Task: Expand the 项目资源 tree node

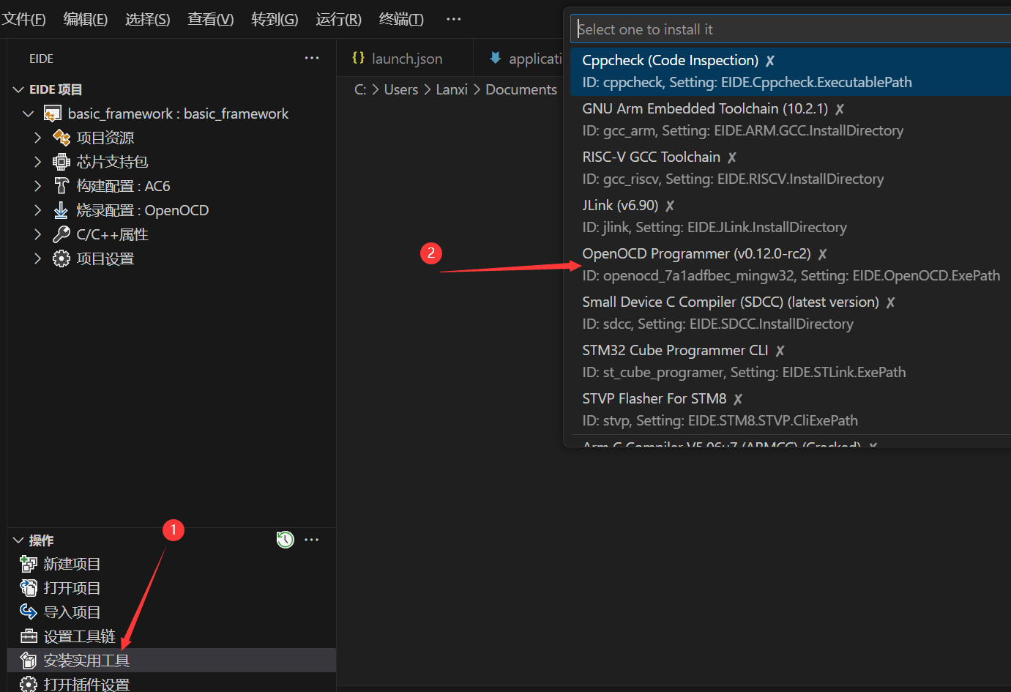Action: [37, 138]
